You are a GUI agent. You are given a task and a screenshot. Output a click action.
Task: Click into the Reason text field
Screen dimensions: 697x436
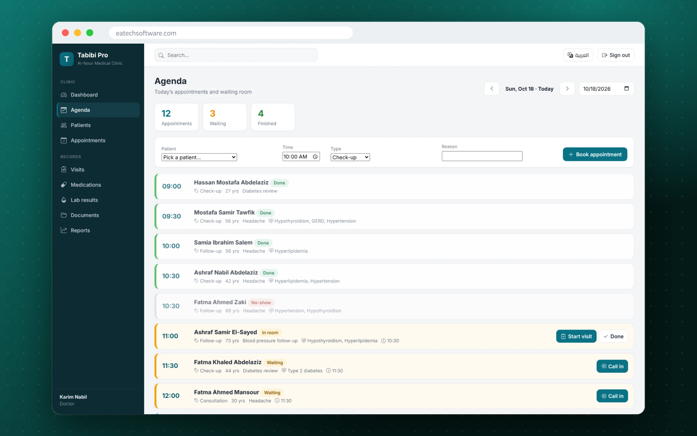click(x=482, y=156)
